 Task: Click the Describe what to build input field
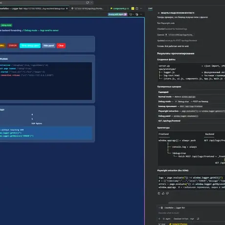[x=191, y=213]
